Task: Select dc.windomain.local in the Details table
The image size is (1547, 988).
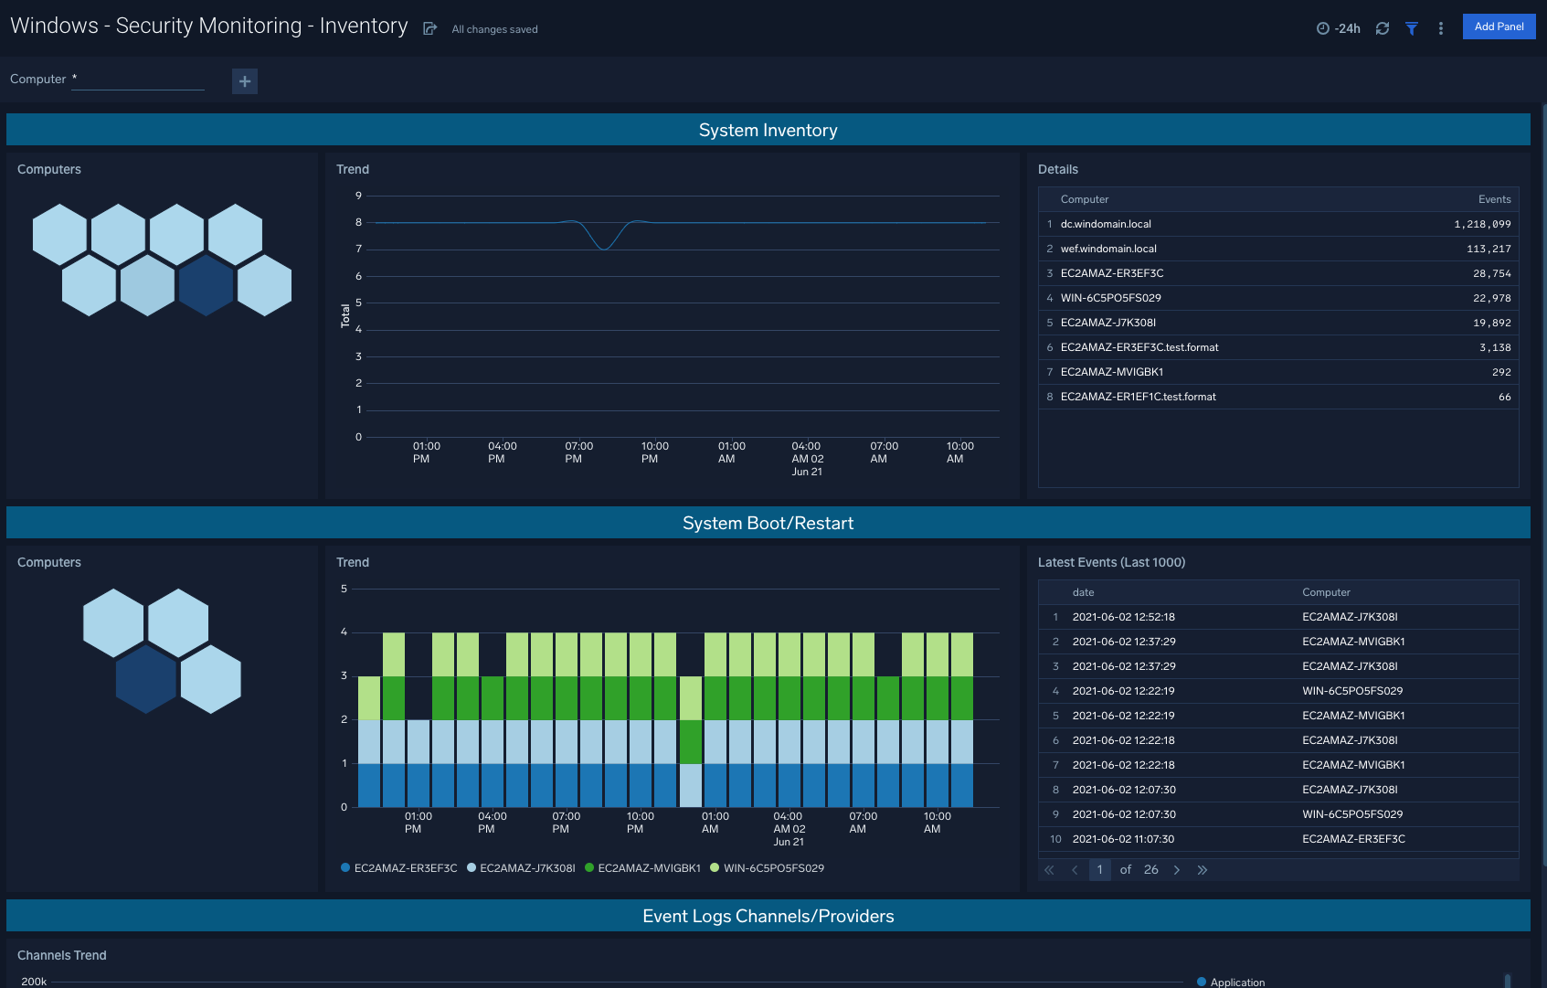Action: click(x=1106, y=224)
